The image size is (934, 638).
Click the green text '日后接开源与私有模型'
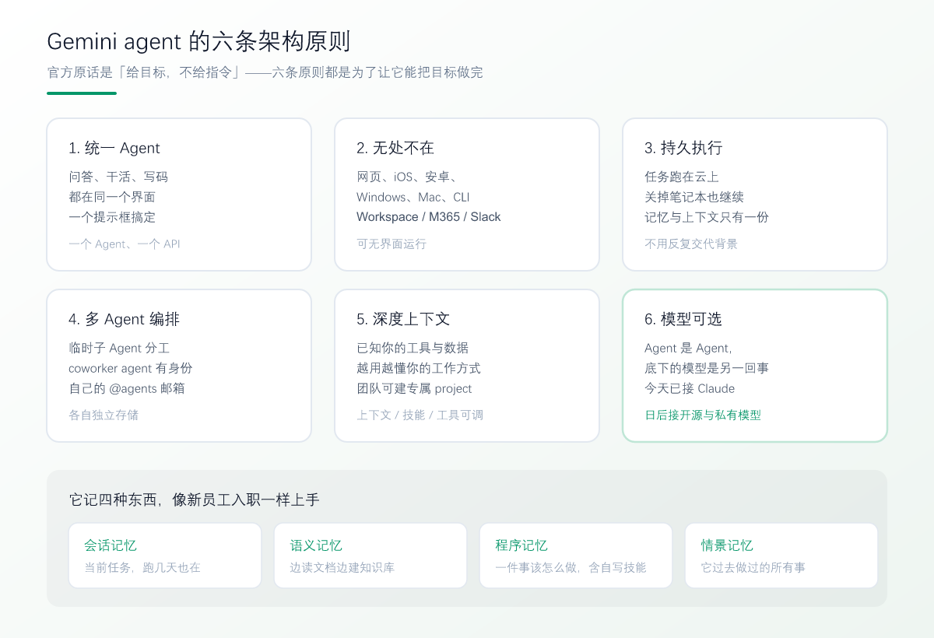click(x=703, y=415)
